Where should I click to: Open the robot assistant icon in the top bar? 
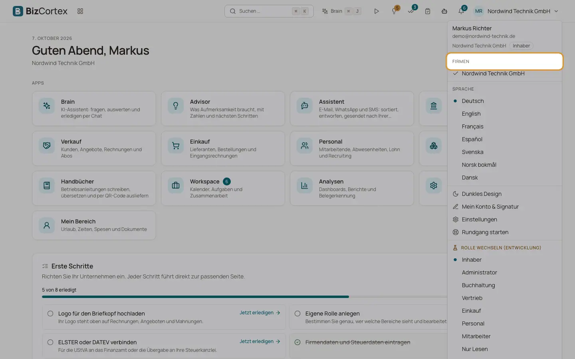[444, 11]
